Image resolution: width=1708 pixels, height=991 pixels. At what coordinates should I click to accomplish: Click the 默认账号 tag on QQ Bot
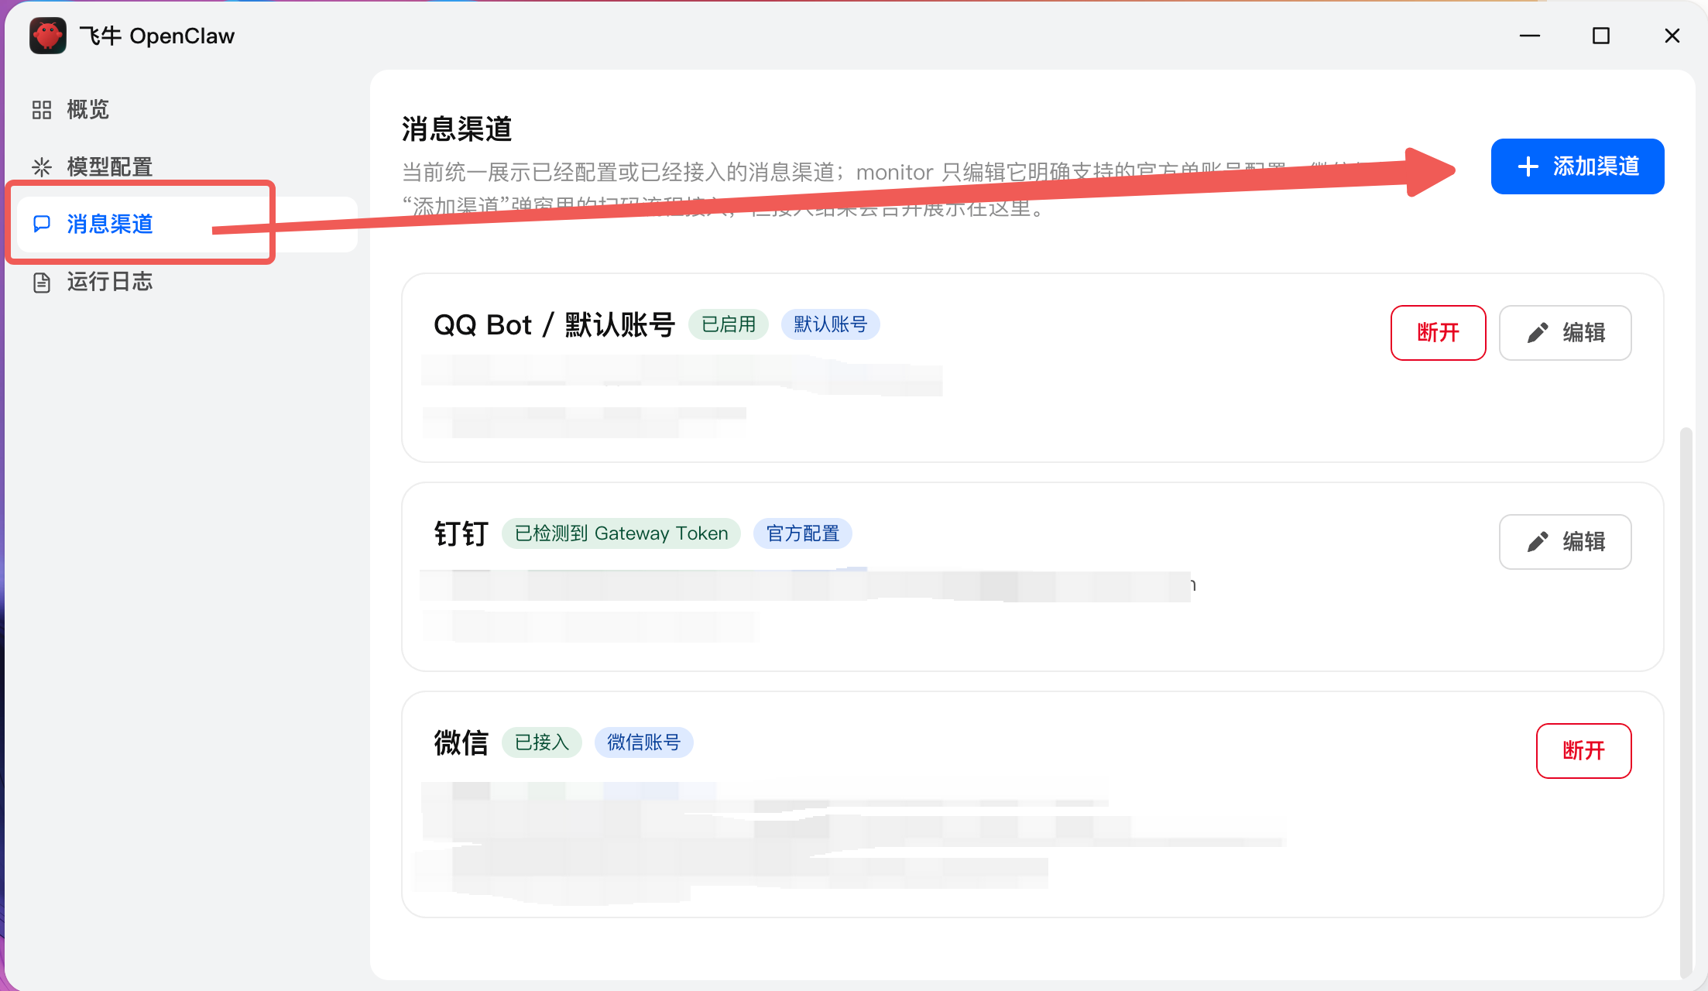[x=830, y=324]
